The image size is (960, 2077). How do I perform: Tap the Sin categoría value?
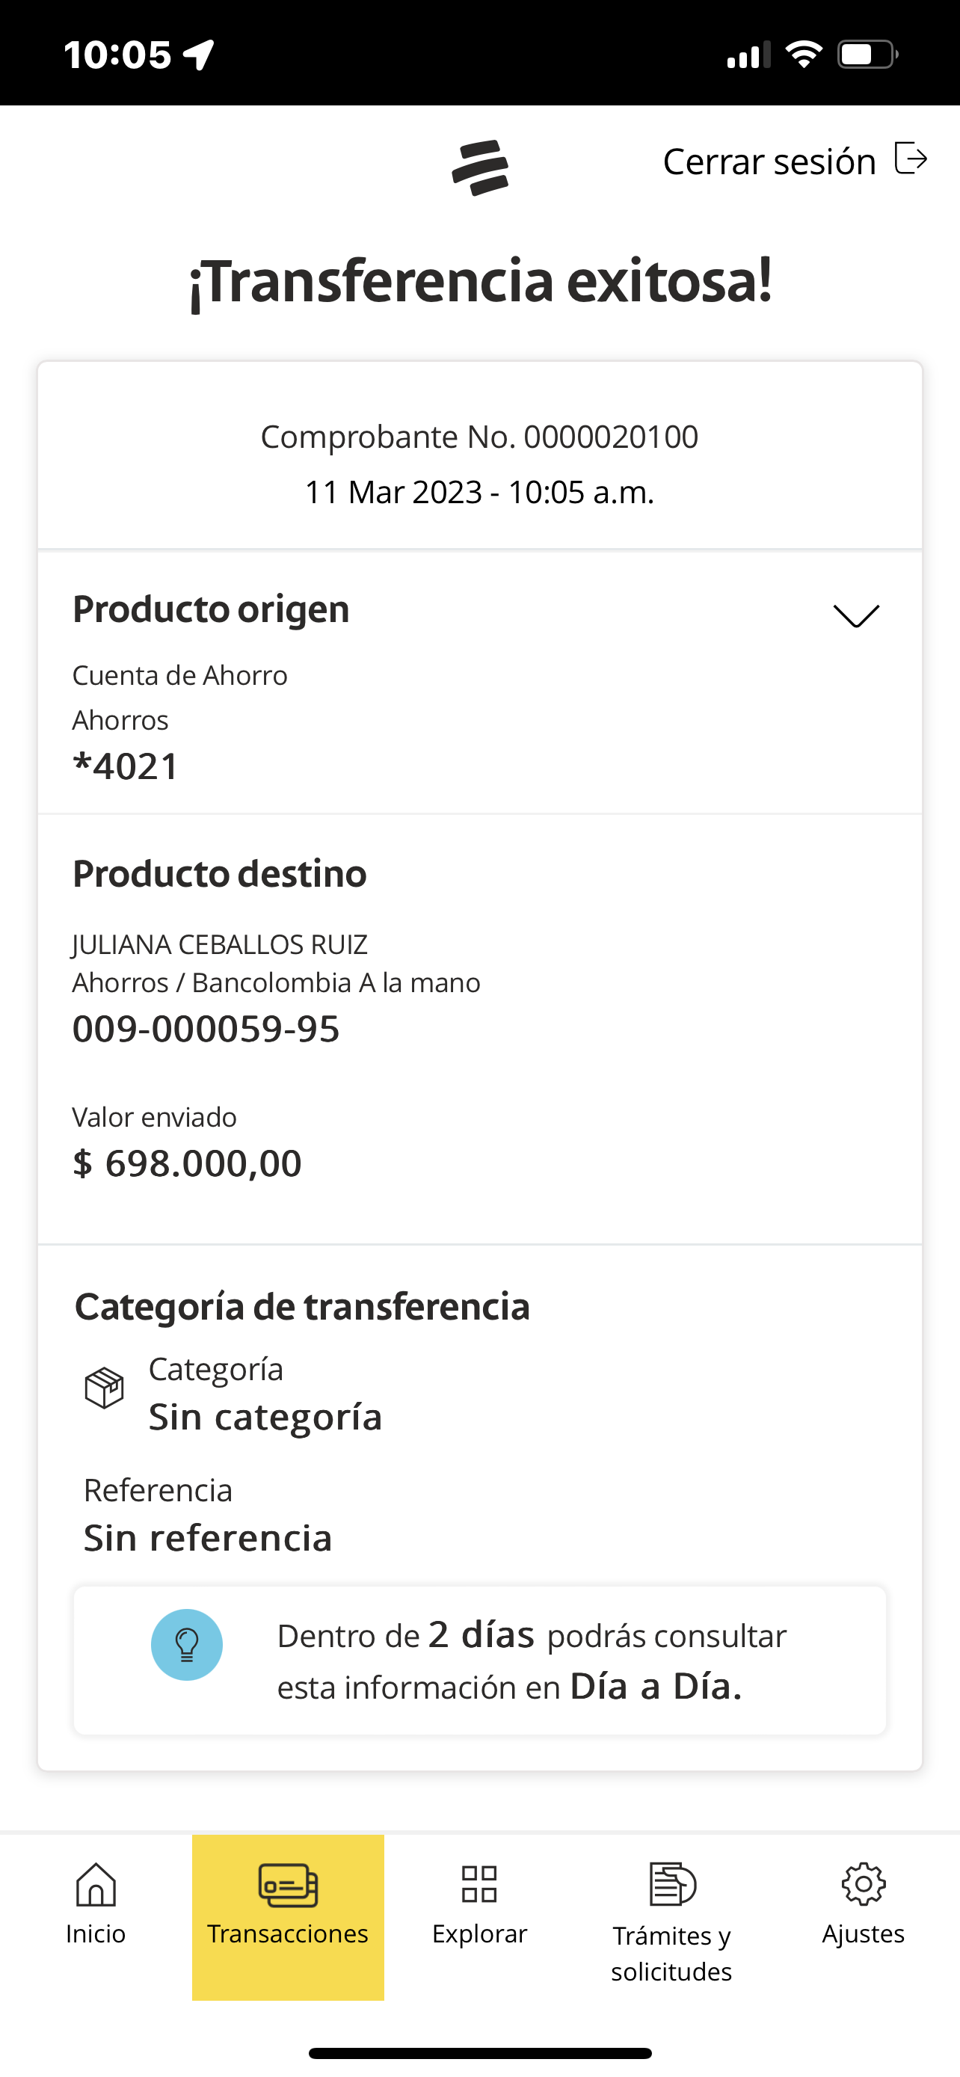(265, 1417)
